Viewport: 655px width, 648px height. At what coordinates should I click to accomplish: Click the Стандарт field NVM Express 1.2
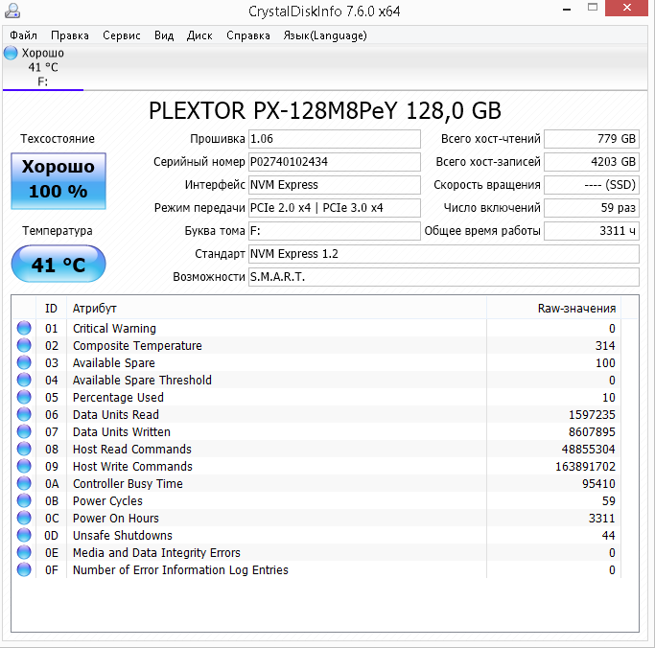pos(444,253)
